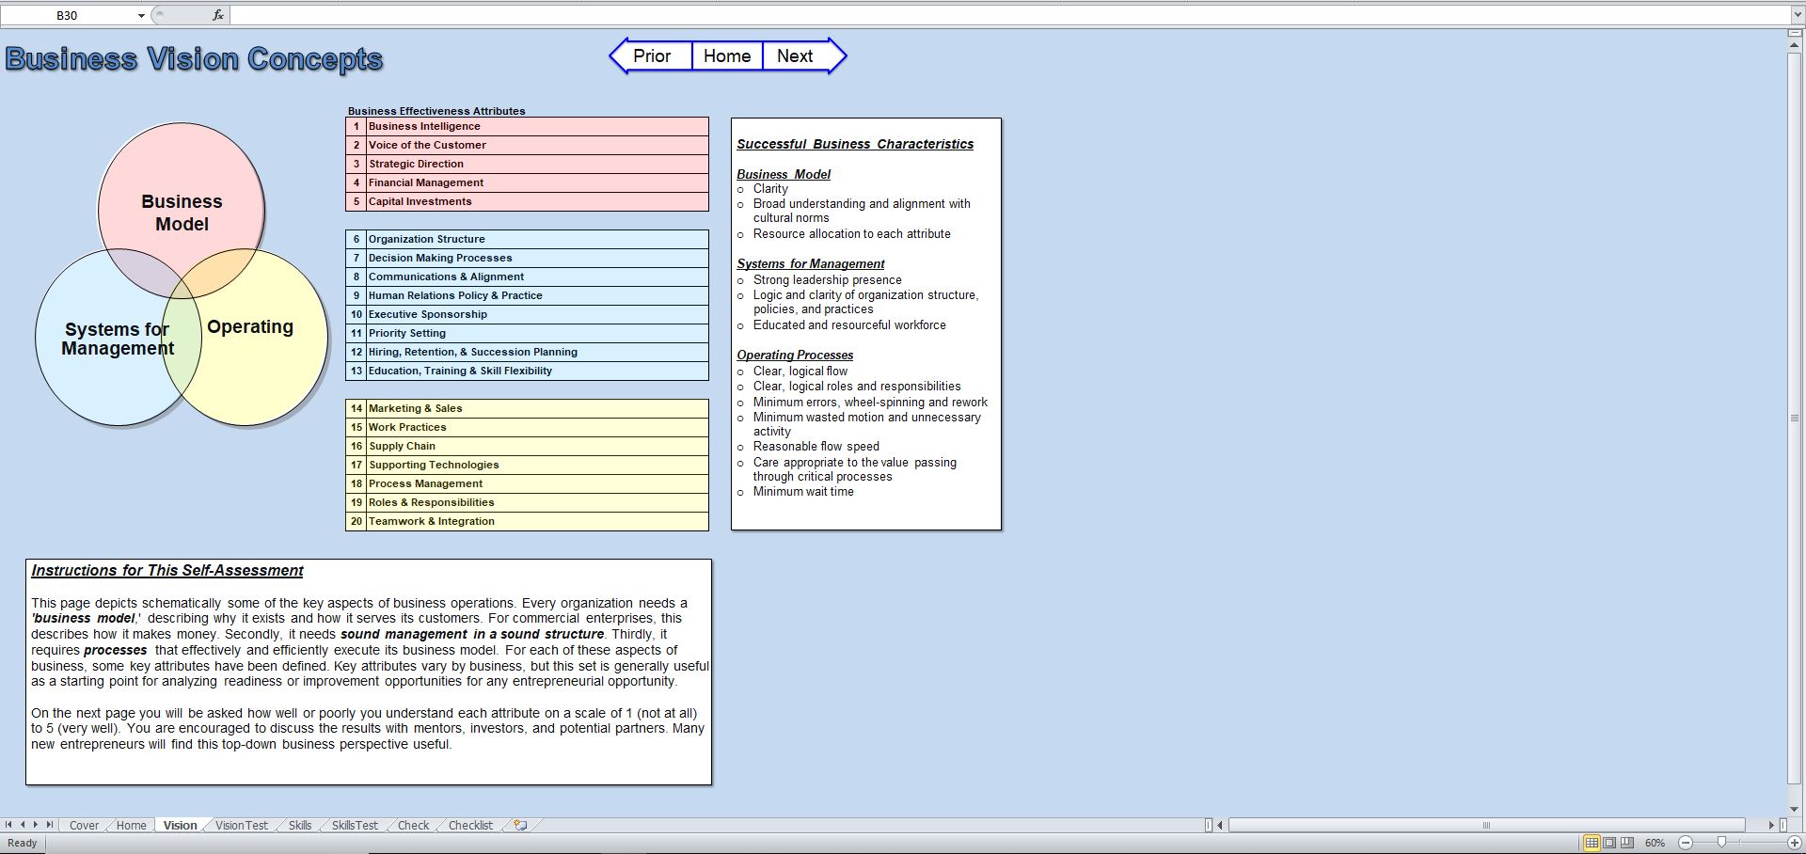The image size is (1806, 854).
Task: Select the Financial Management cell
Action: click(x=537, y=182)
